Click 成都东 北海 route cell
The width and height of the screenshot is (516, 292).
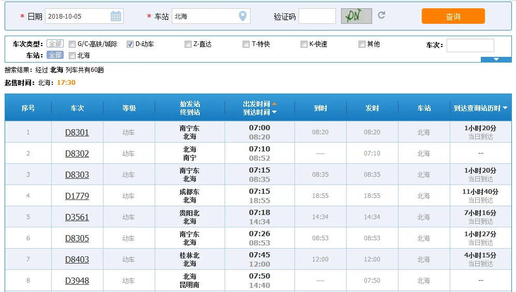click(x=189, y=196)
